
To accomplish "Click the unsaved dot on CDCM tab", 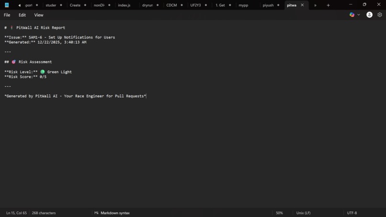I will click(182, 5).
